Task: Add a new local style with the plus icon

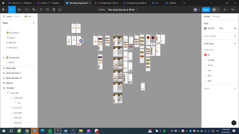Action: tap(235, 44)
